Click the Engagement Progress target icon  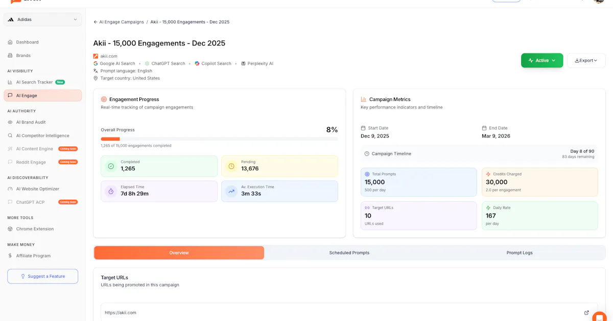[x=104, y=99]
